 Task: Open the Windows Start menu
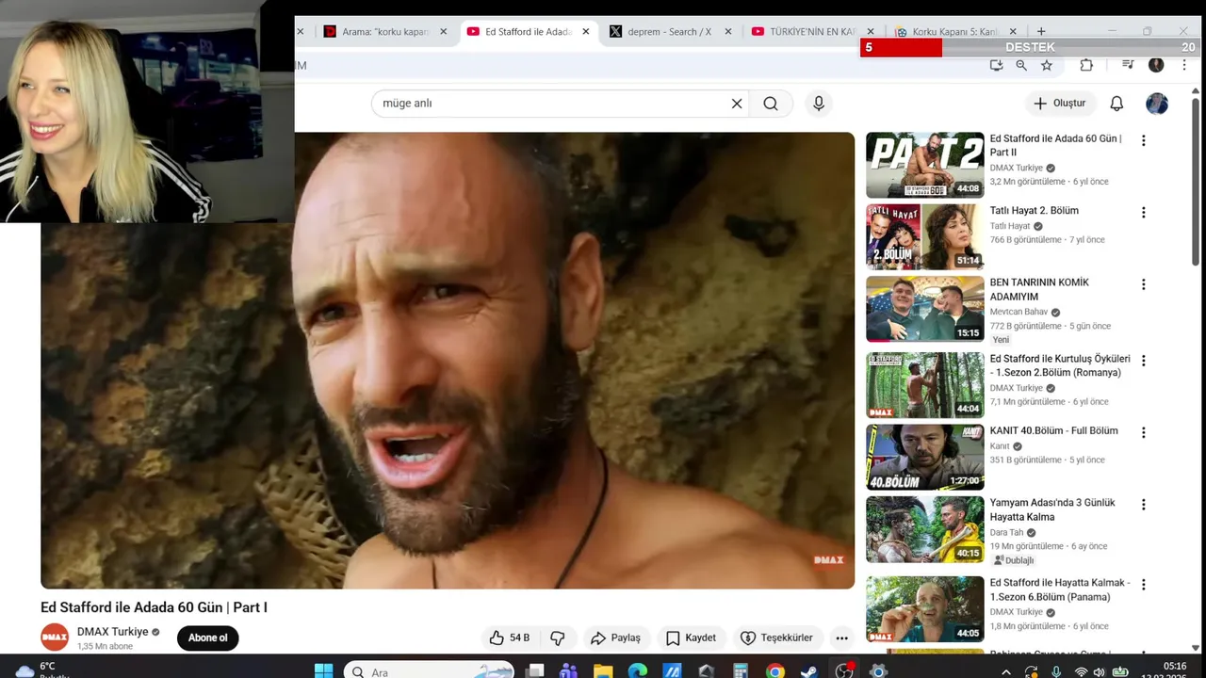tap(323, 671)
